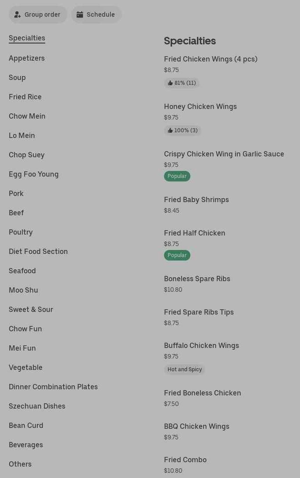300x478 pixels.
Task: Jump to the Appetizers category
Action: click(27, 58)
